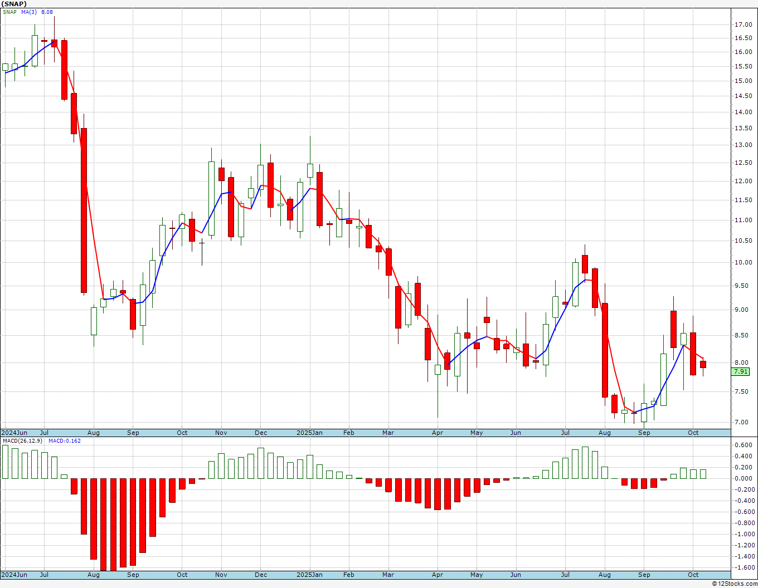Select the 14.00 price axis label
The width and height of the screenshot is (758, 588).
pyautogui.click(x=743, y=112)
